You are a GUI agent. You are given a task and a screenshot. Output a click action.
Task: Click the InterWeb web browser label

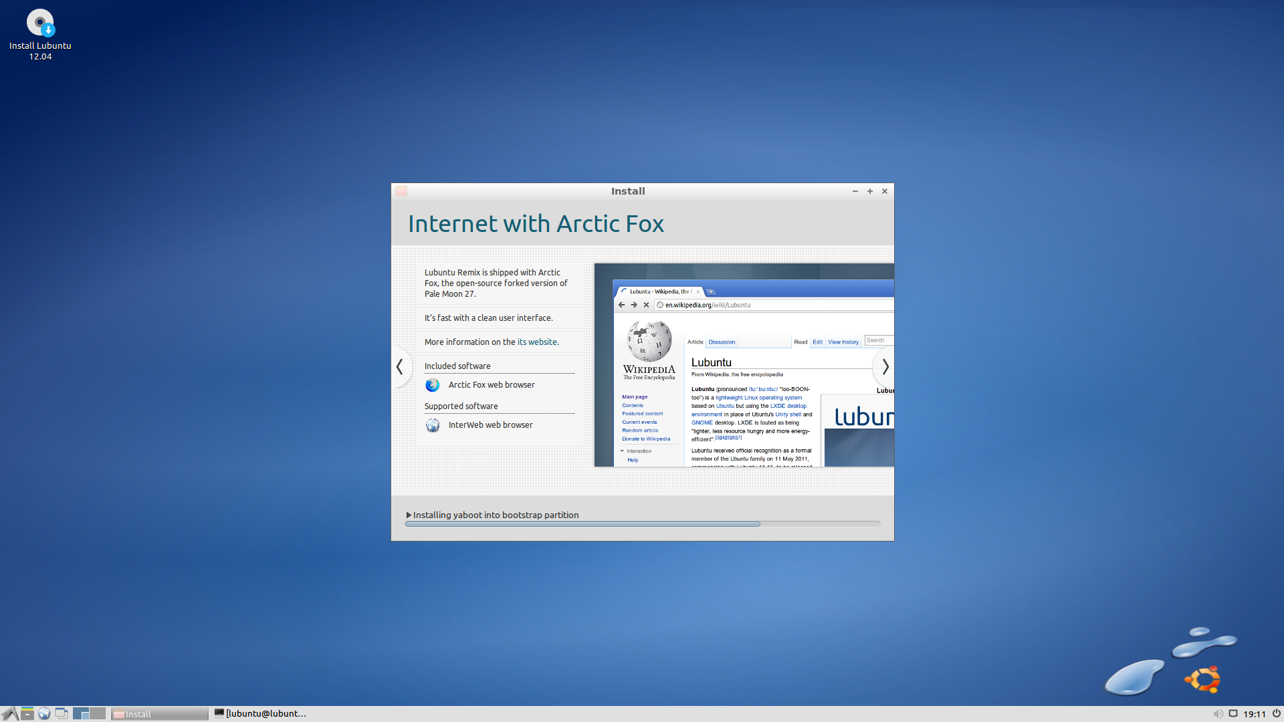(491, 425)
